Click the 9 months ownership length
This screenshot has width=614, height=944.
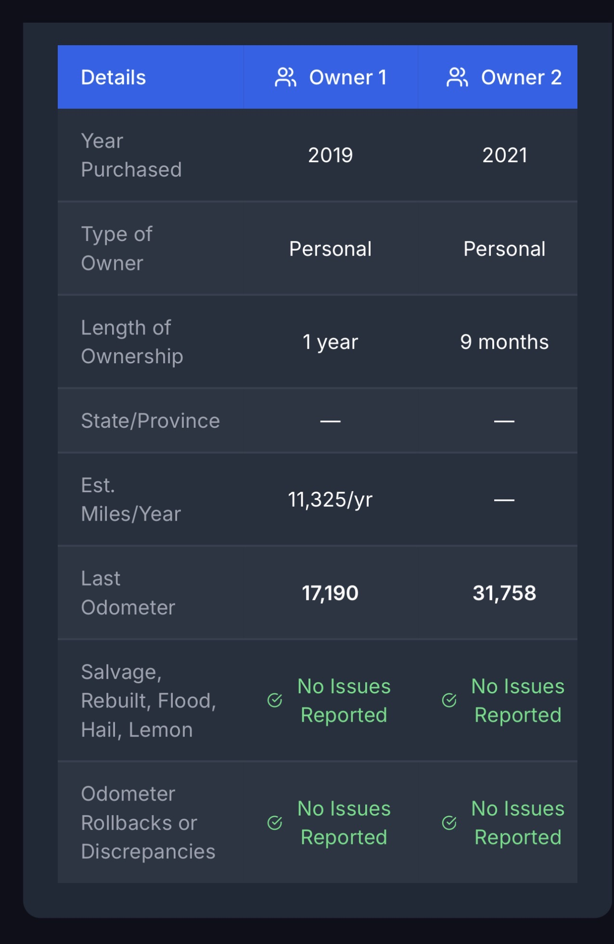(x=504, y=342)
